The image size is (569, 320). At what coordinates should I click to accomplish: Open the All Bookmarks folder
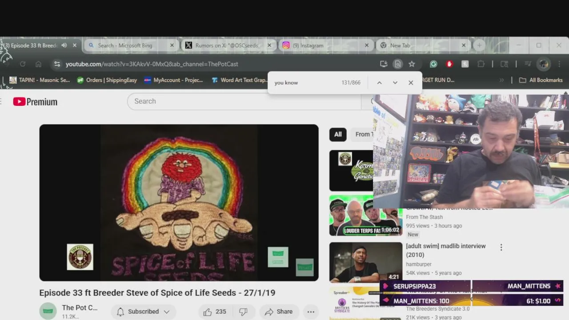(541, 80)
